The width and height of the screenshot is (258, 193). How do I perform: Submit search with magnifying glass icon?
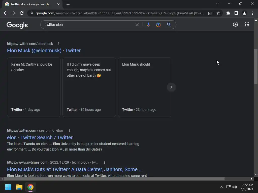click(169, 25)
